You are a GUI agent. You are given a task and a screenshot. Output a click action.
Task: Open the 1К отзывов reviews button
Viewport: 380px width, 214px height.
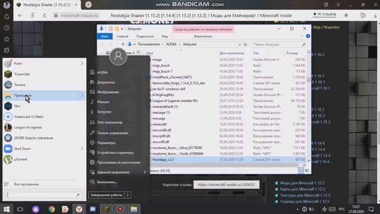(325, 14)
